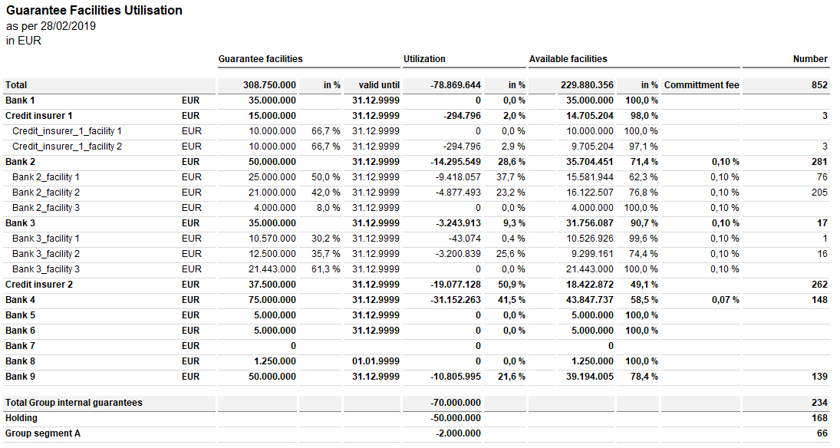Select the 'Bank 4' row label

click(20, 300)
